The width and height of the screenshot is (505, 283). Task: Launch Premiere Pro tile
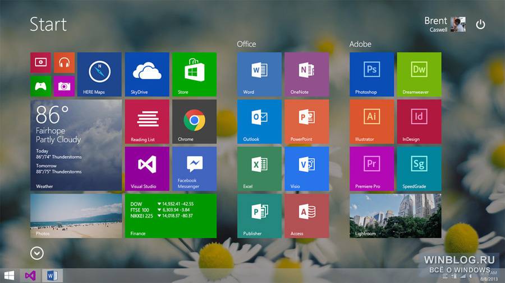click(371, 169)
